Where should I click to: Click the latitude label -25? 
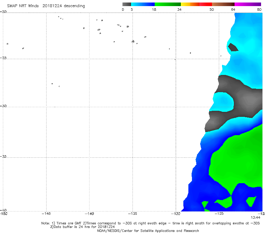coord(3,58)
